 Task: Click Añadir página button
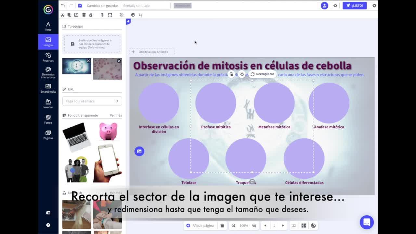pos(200,226)
